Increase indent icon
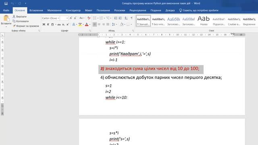The image size is (258, 145). click(x=120, y=18)
